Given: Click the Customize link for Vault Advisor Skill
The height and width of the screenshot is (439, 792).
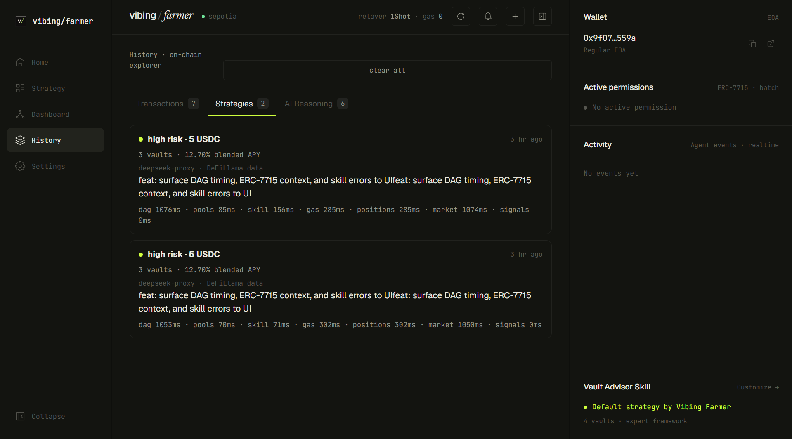Looking at the screenshot, I should tap(758, 387).
